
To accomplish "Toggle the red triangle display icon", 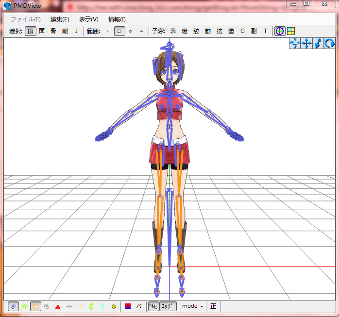I will 58,306.
